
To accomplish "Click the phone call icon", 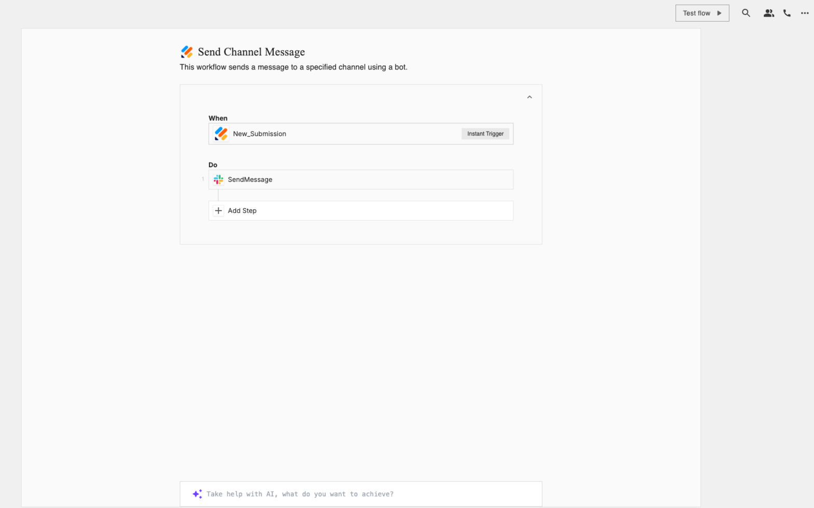I will [787, 13].
